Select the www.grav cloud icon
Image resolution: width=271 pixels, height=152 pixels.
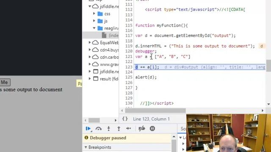pyautogui.click(x=95, y=64)
